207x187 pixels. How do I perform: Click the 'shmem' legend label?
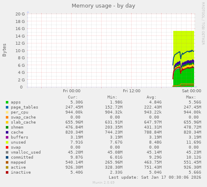(x=17, y=127)
